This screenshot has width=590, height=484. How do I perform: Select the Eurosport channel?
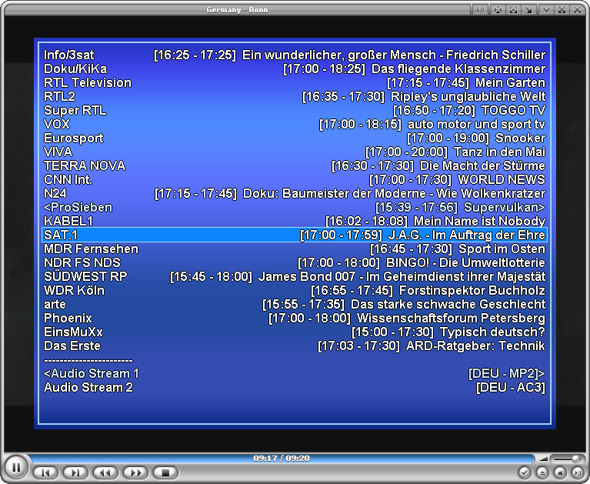point(295,139)
